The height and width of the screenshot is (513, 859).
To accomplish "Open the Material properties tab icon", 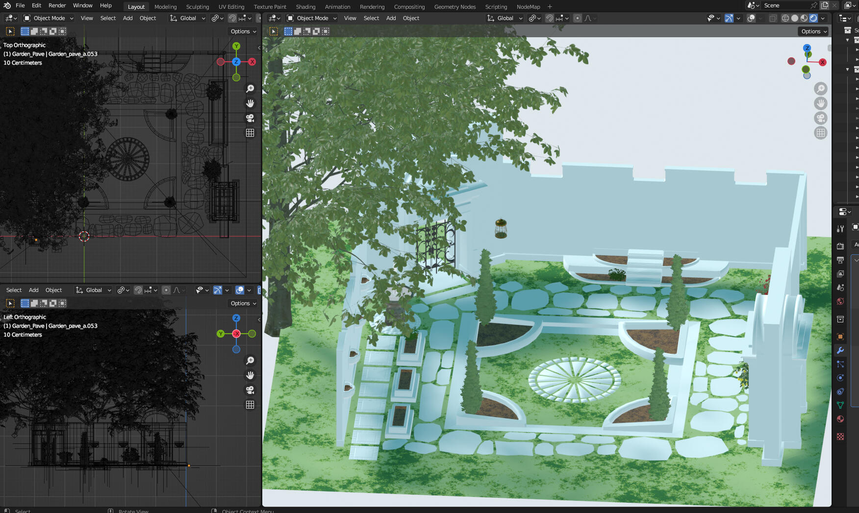I will point(840,419).
